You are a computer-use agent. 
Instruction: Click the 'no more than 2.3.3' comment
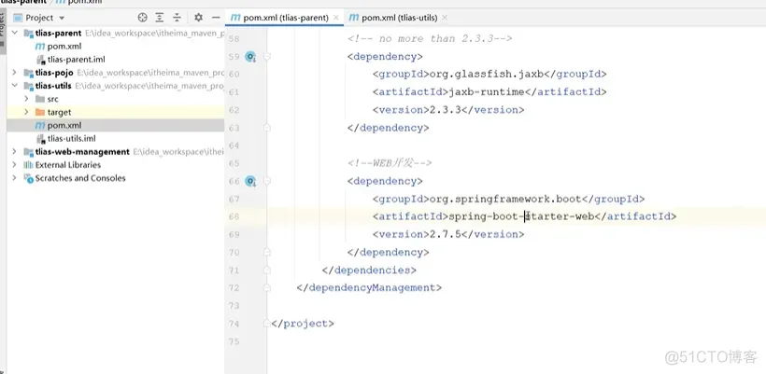tap(430, 38)
